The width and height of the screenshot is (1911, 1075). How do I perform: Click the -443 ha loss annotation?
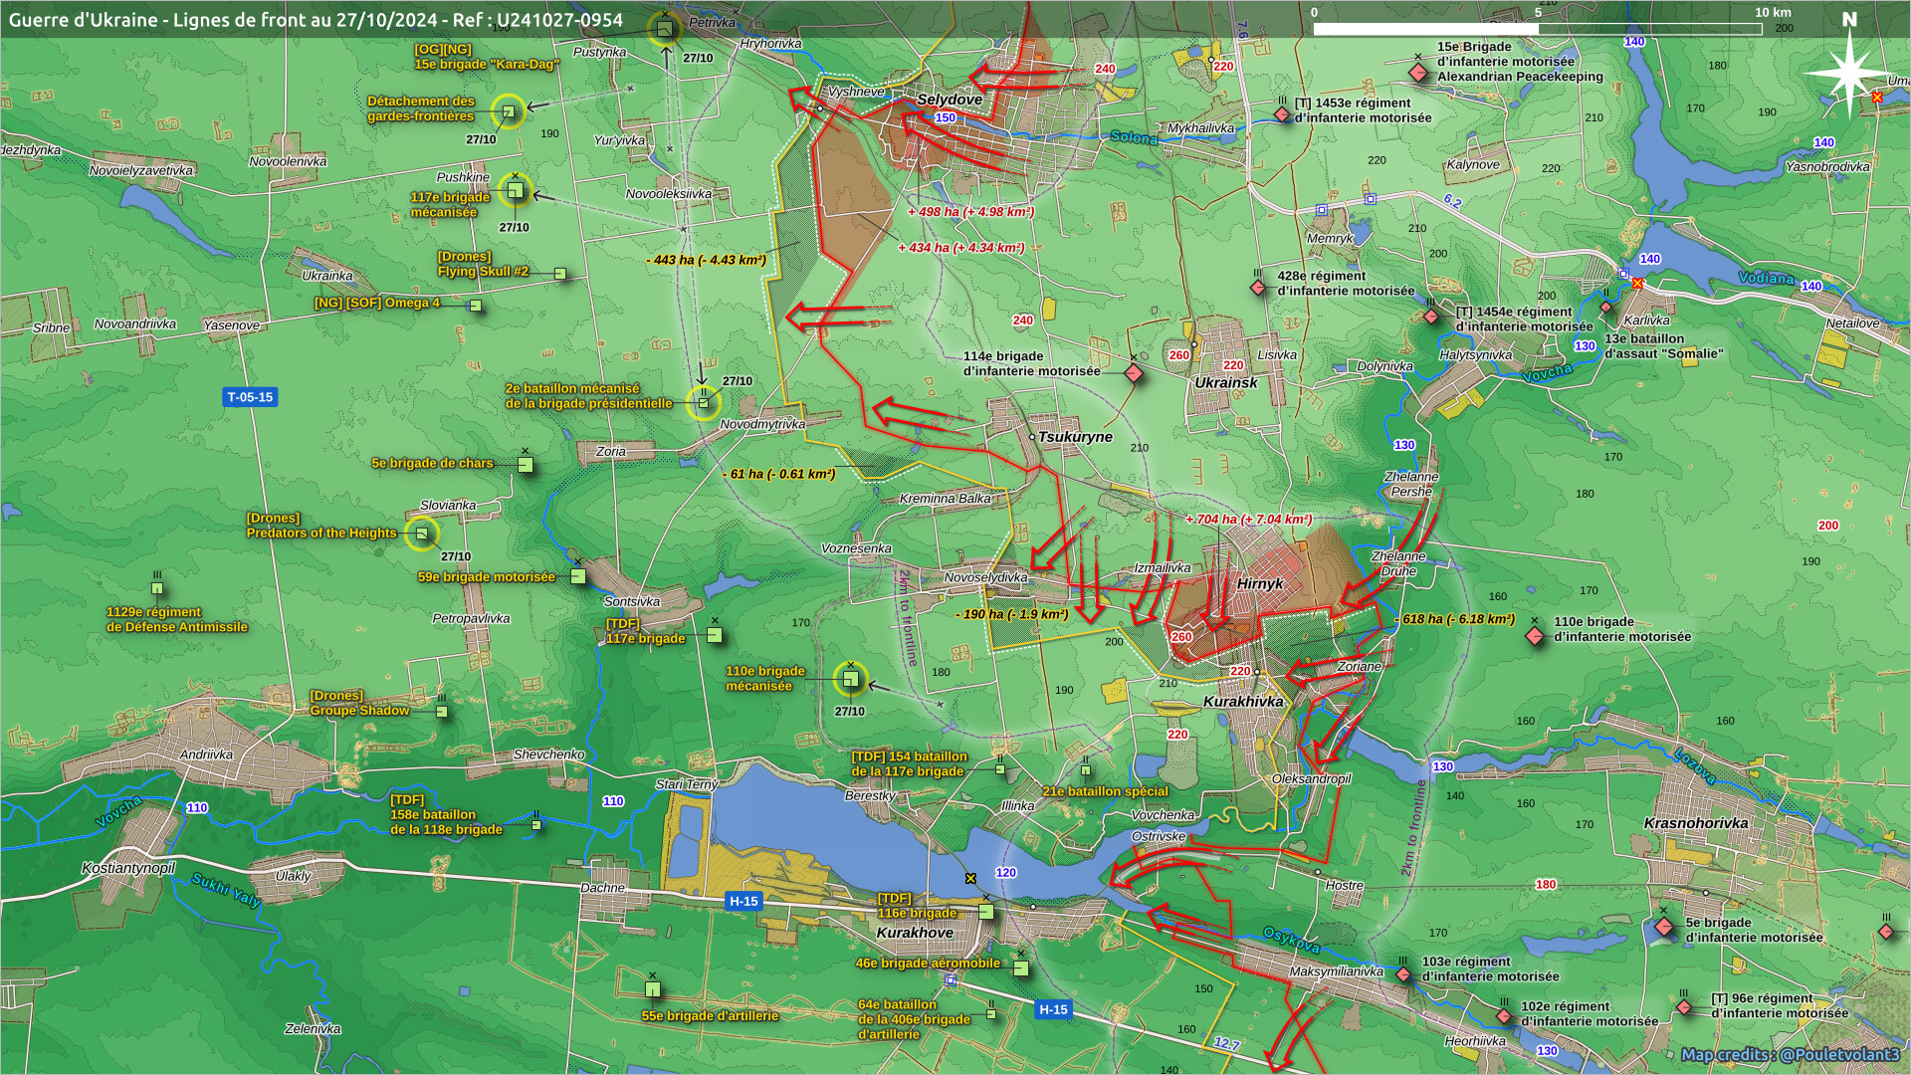click(706, 260)
